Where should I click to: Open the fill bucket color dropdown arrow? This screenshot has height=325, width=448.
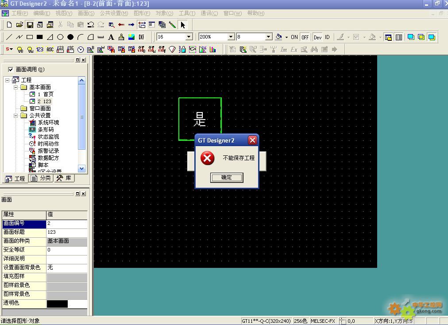(286, 37)
